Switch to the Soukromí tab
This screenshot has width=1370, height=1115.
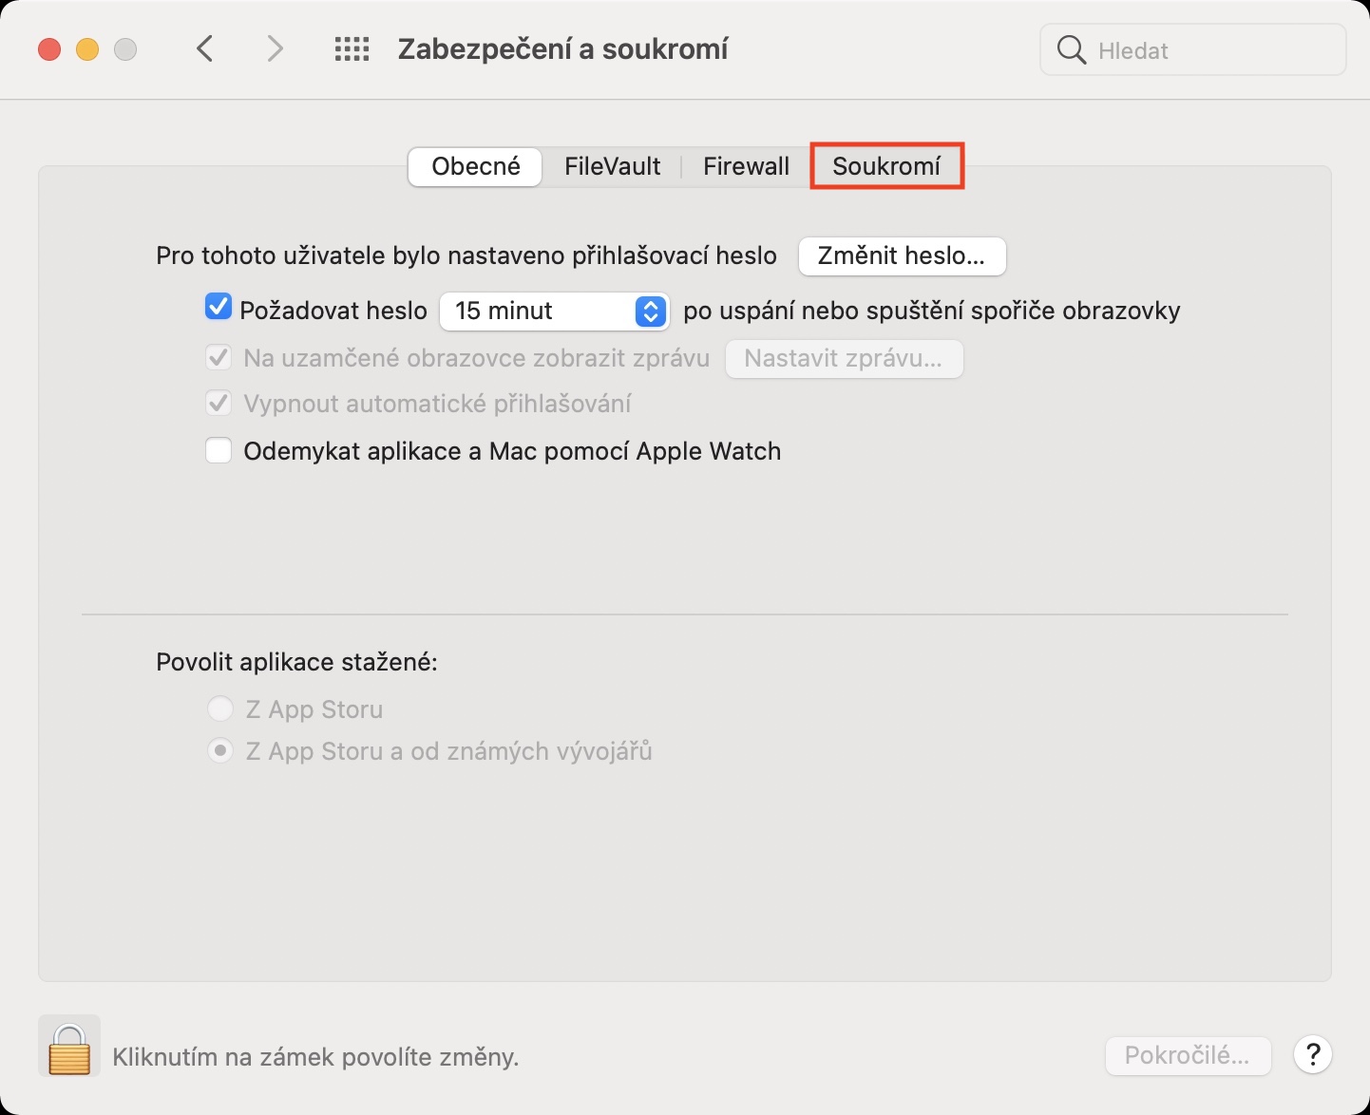coord(886,166)
